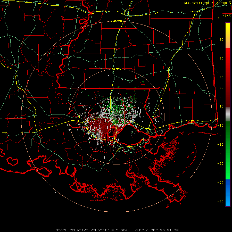232x232 pixels.
Task: Click the 30 value on velocity scale
Action: click(221, 87)
